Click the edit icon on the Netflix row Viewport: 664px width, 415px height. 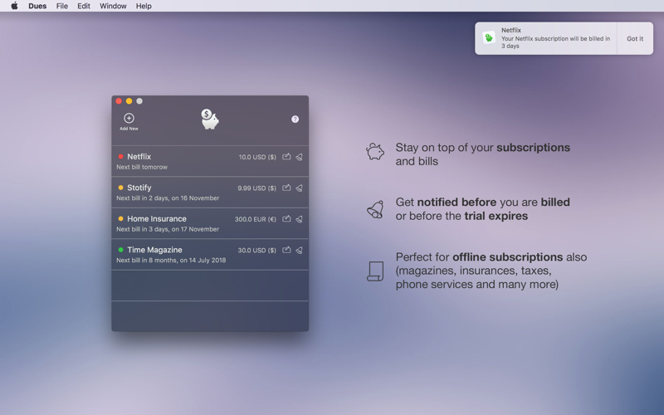coord(286,157)
